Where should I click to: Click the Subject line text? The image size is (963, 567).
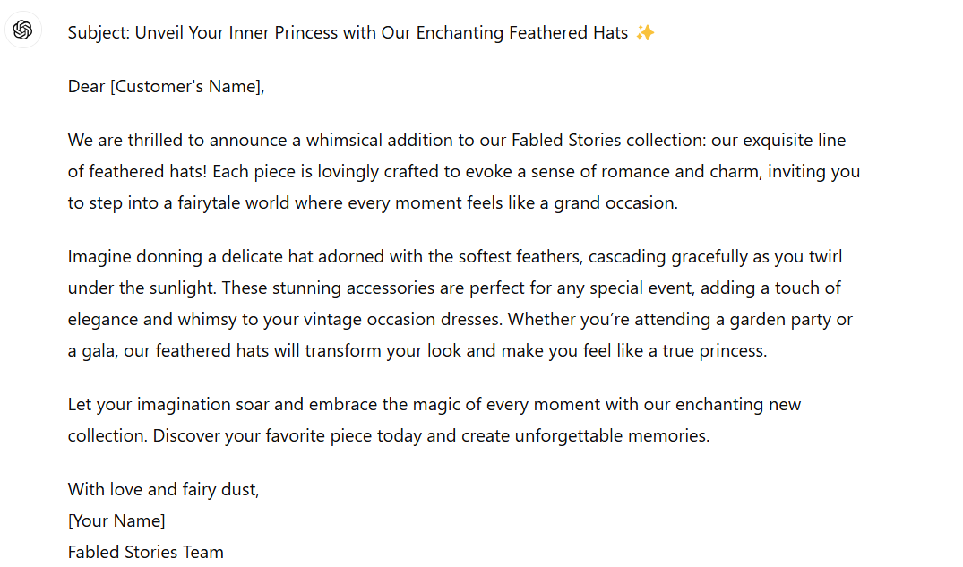(361, 32)
